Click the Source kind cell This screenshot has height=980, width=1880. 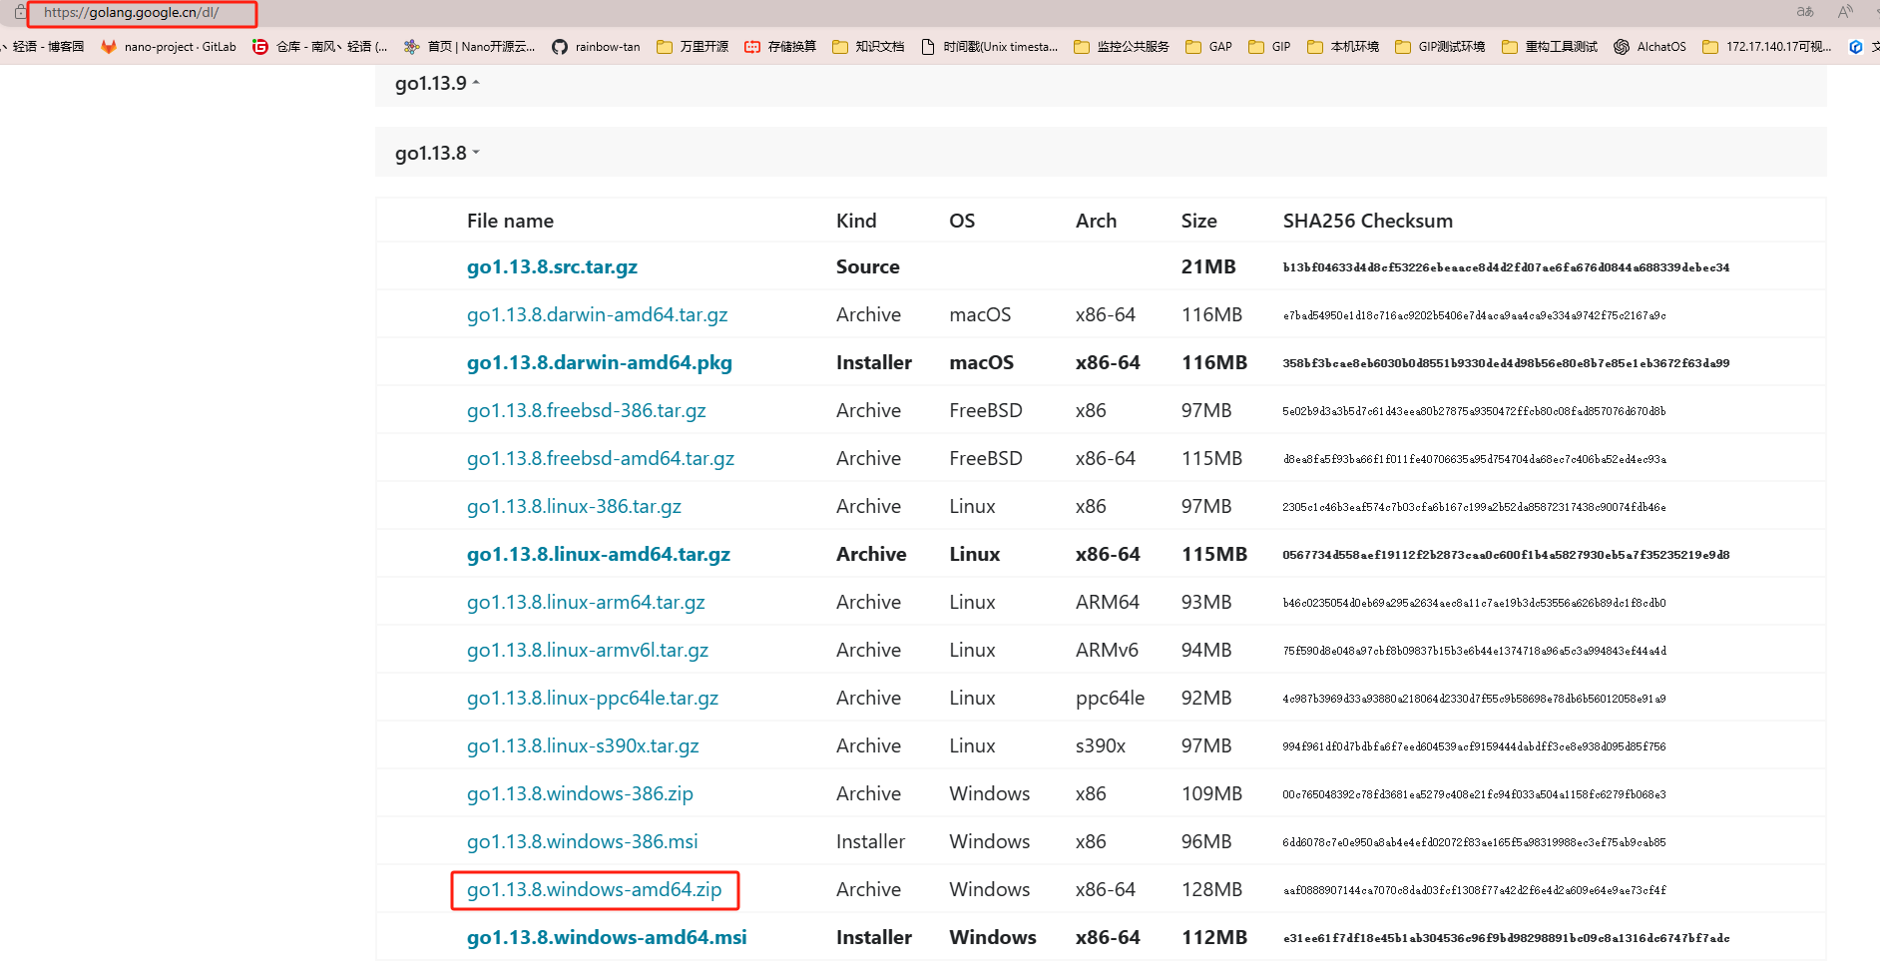coord(867,266)
